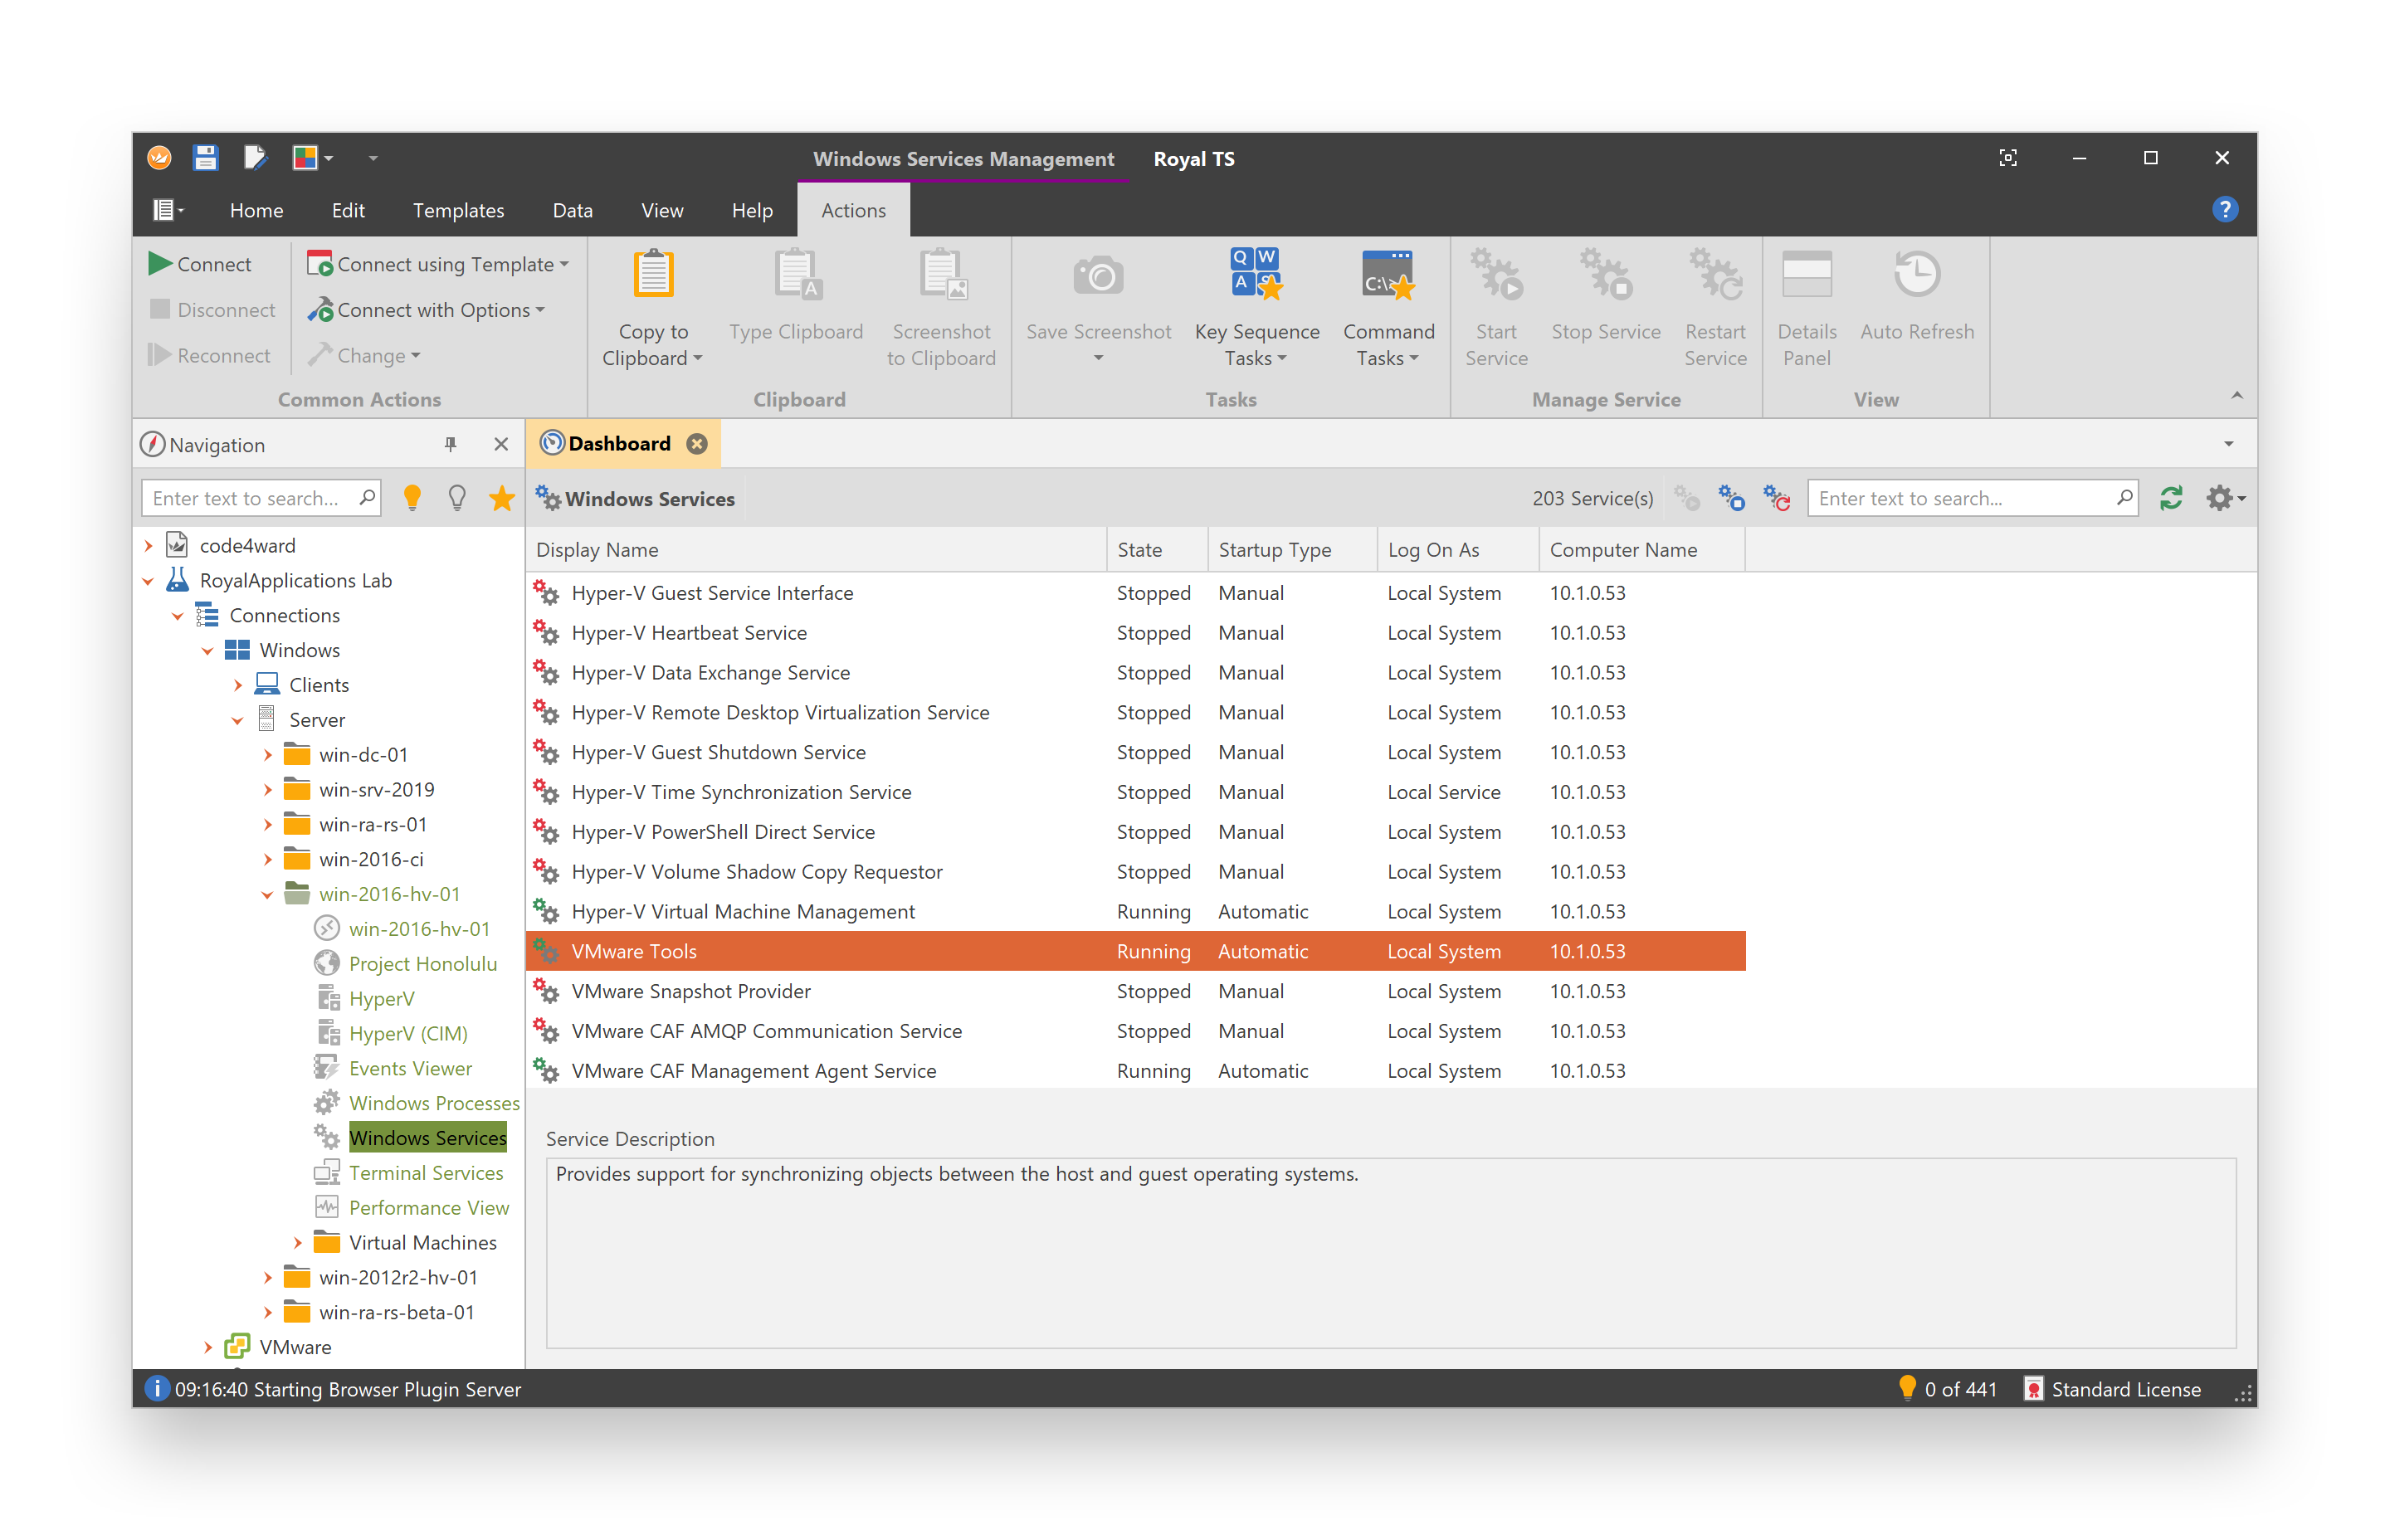Close the Dashboard tab
Screen dimensions: 2390x1540
697,444
